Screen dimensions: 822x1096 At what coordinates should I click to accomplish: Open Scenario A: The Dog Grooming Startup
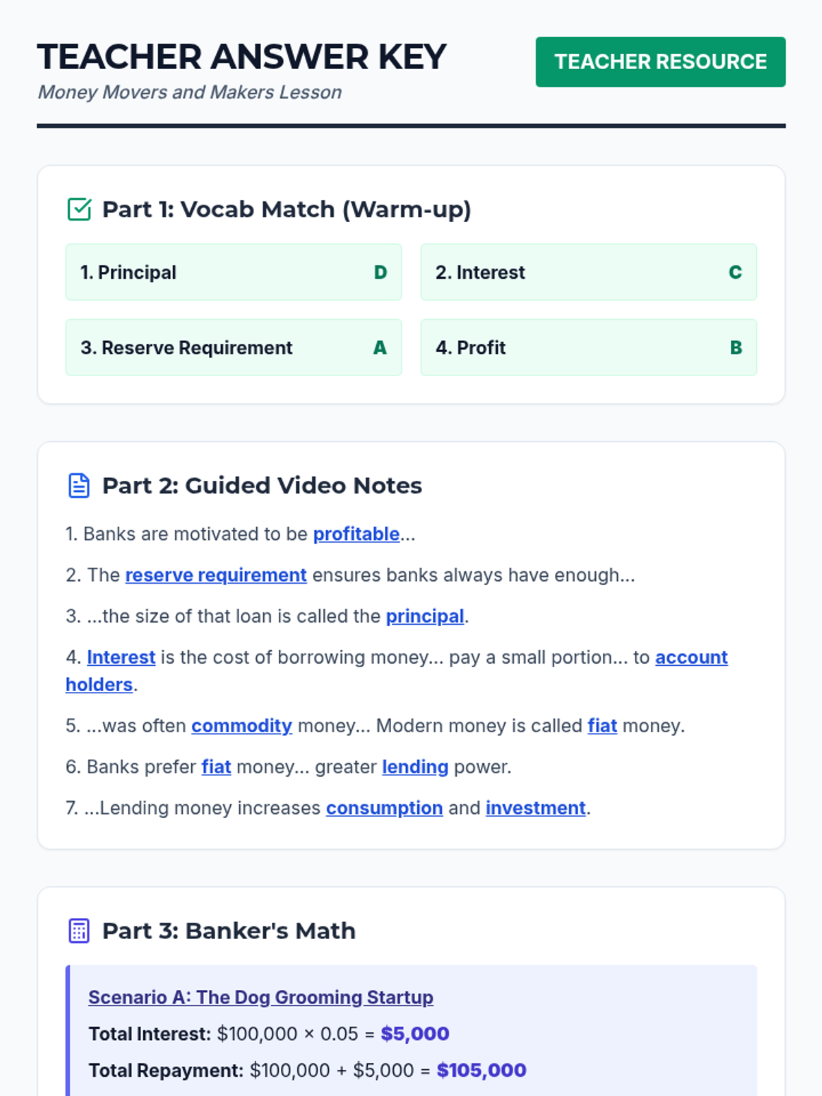pos(261,997)
